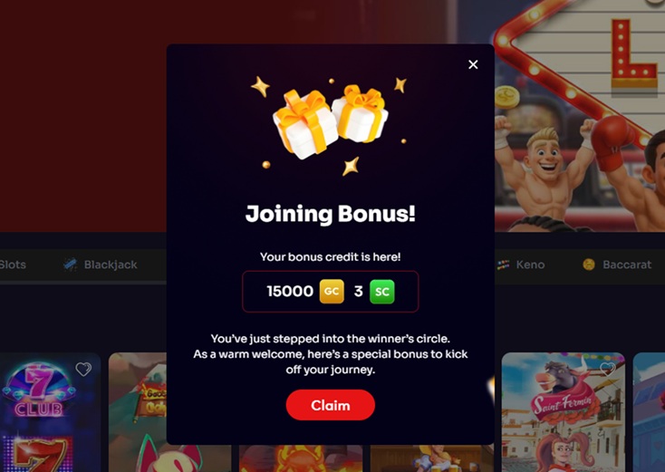Open the 7 Club game thumbnail

50,412
